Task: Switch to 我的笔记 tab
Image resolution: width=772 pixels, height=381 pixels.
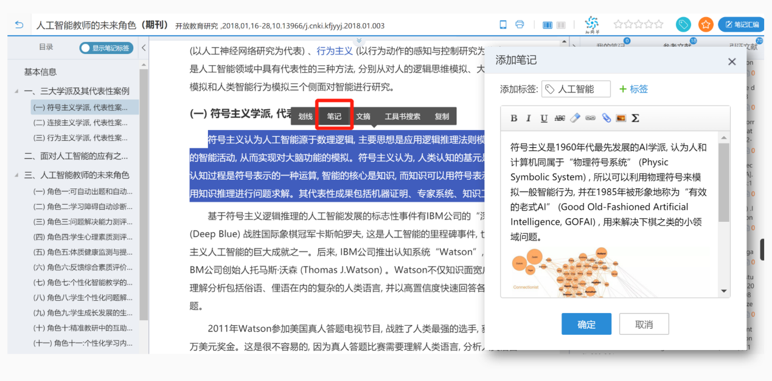Action: [x=610, y=46]
